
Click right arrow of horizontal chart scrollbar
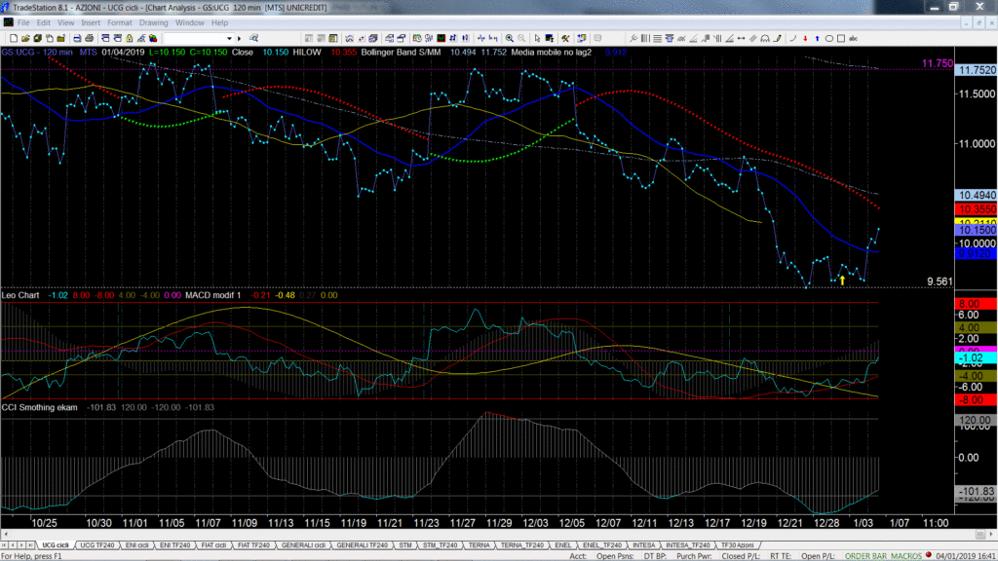pos(991,535)
